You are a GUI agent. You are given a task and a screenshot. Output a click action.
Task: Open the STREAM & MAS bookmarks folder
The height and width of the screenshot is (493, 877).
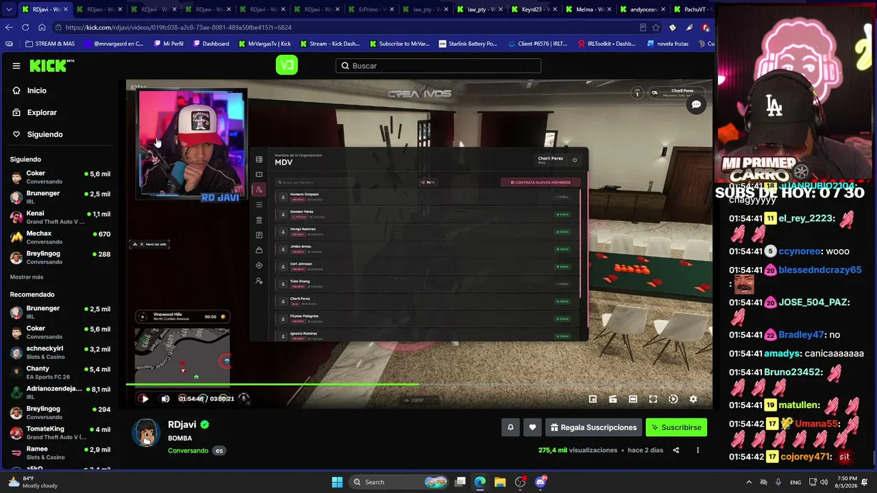click(50, 44)
